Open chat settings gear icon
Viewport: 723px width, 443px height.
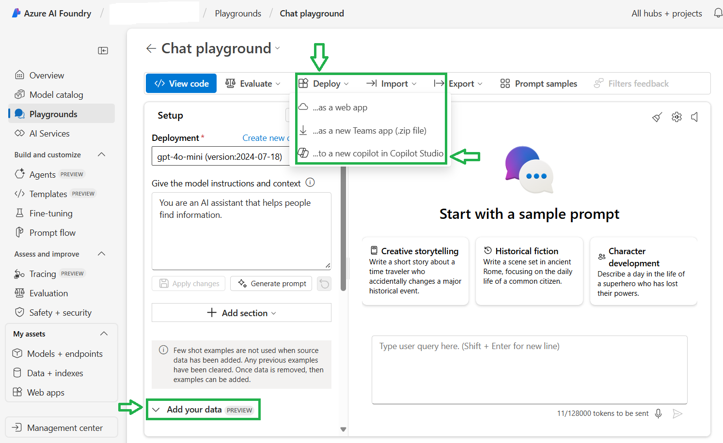coord(676,117)
